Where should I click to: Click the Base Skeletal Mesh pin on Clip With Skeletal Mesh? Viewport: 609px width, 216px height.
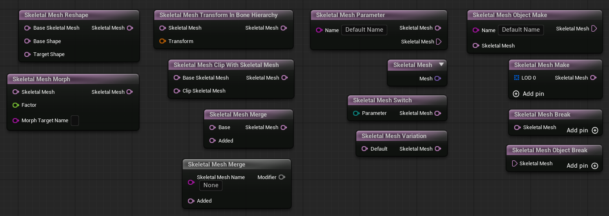point(177,78)
